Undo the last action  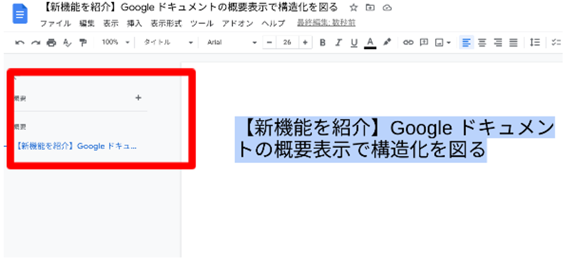pos(20,43)
